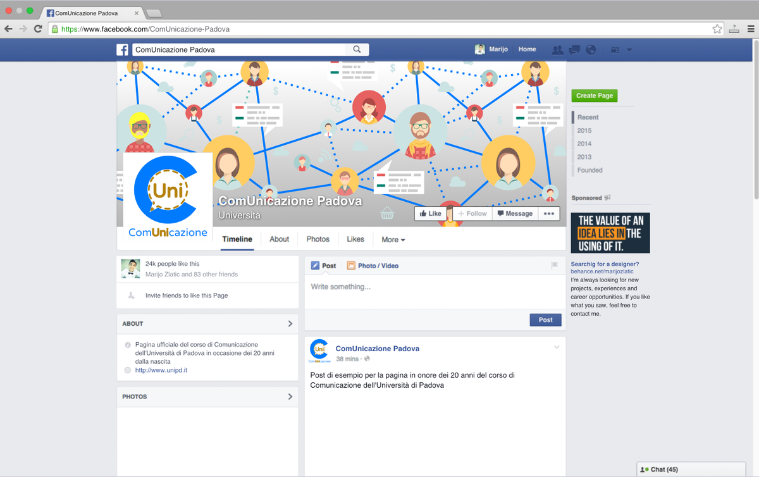The image size is (759, 477).
Task: Reload the page with the refresh icon
Action: pyautogui.click(x=38, y=28)
